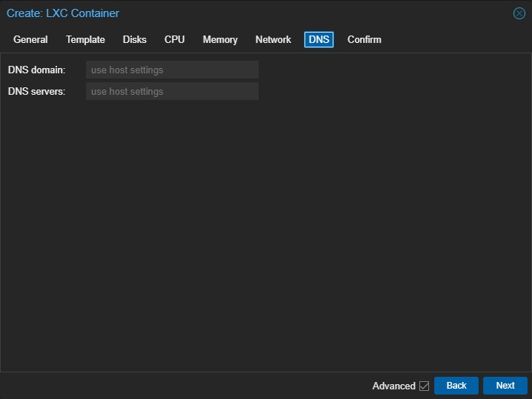Select the DNS tab
The height and width of the screenshot is (399, 532).
pos(319,40)
